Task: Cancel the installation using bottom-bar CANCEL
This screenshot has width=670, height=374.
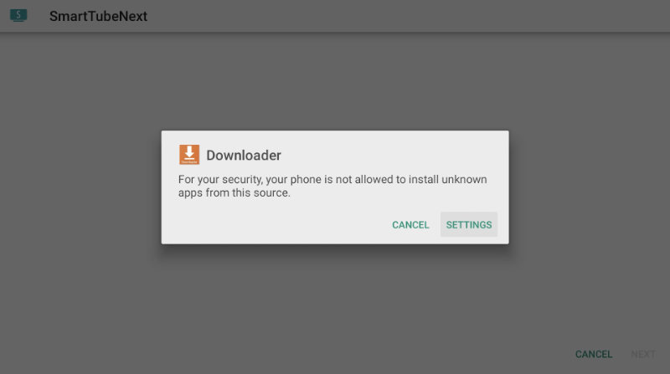Action: 594,354
